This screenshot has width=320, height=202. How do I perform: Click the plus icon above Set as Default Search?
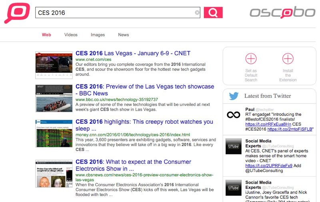(251, 59)
